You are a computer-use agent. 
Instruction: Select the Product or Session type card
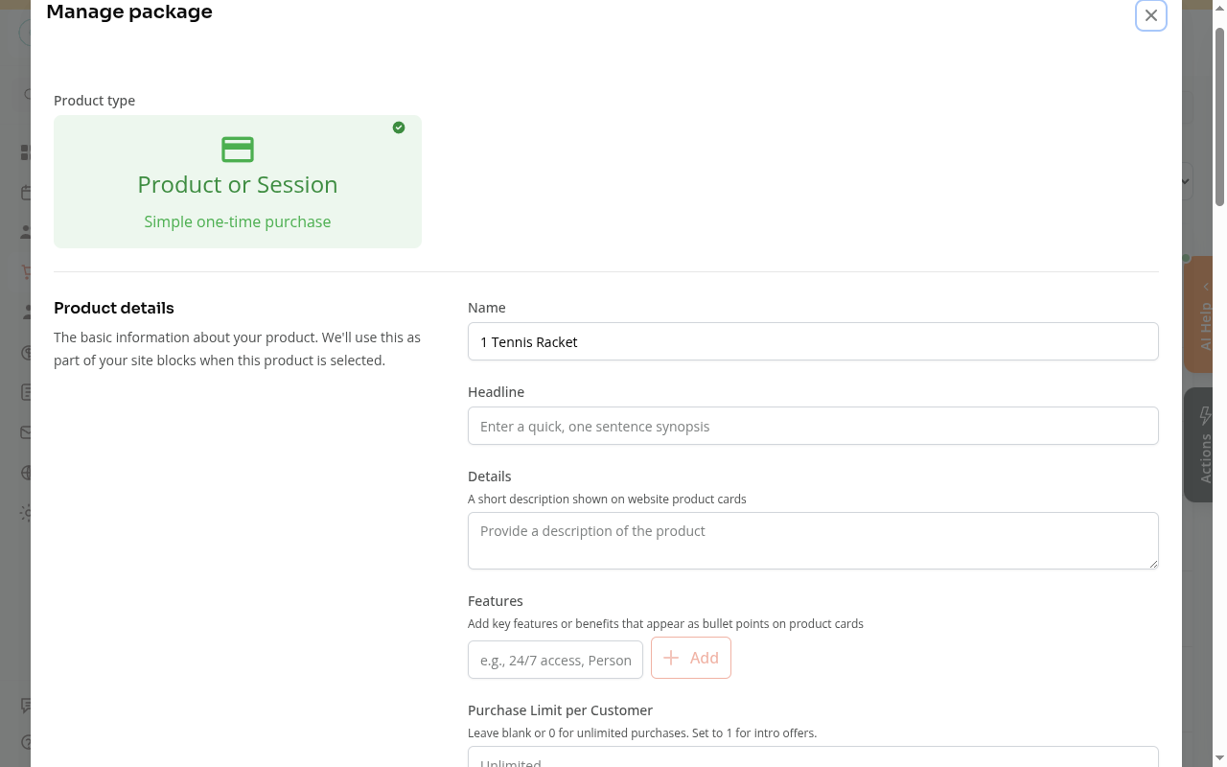click(238, 181)
